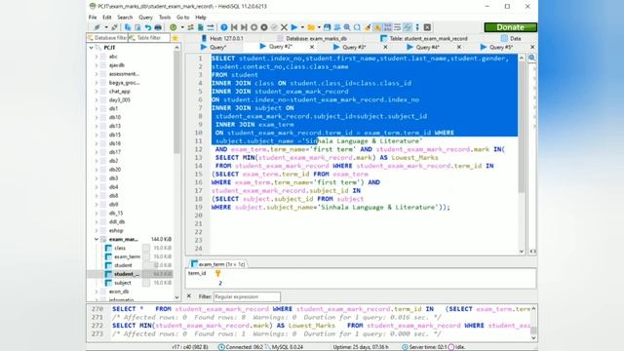This screenshot has height=351, width=624.
Task: Click the Table filter input
Action: pyautogui.click(x=149, y=38)
